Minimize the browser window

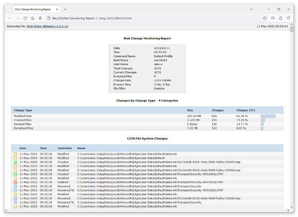[269, 9]
